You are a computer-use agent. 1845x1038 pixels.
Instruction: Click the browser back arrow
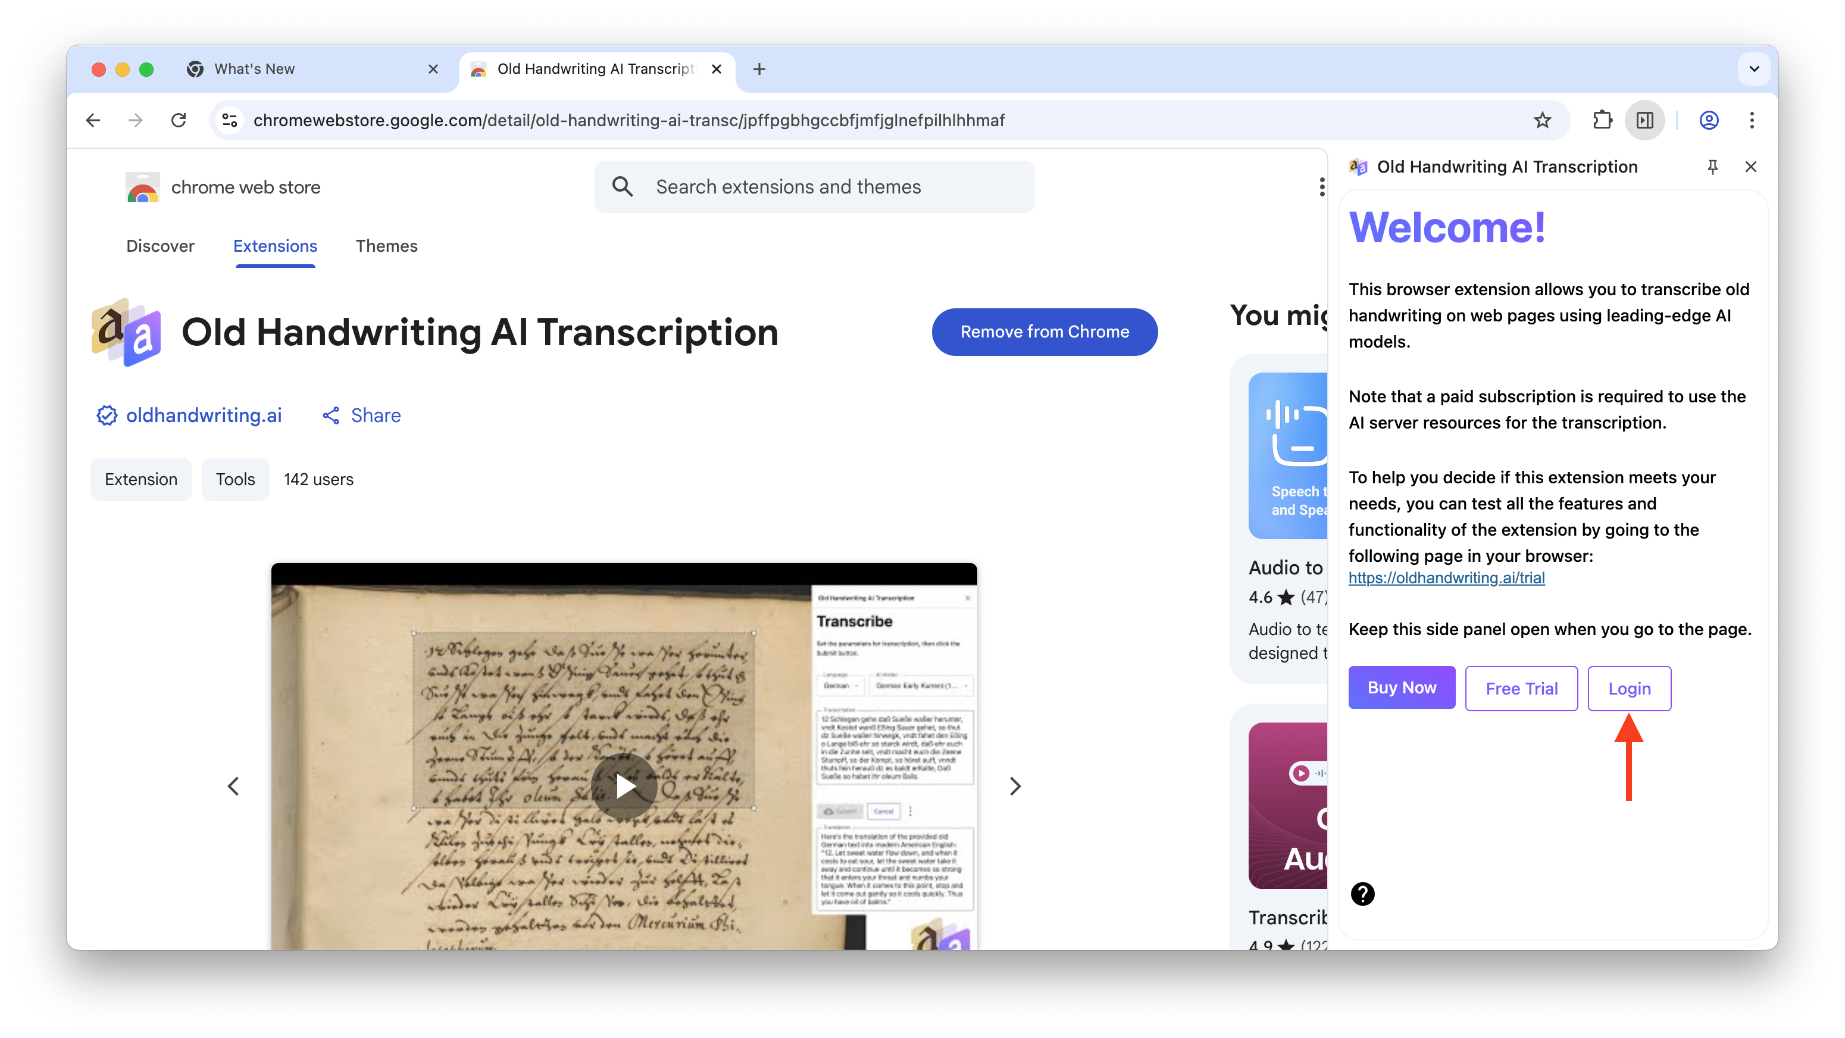(x=93, y=120)
